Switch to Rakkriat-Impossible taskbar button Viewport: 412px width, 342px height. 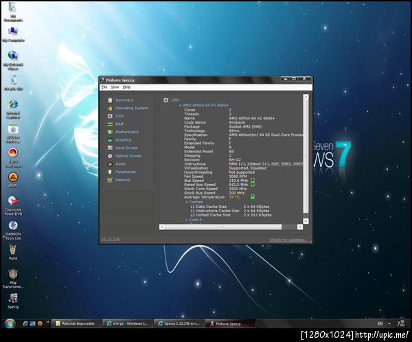coord(76,323)
